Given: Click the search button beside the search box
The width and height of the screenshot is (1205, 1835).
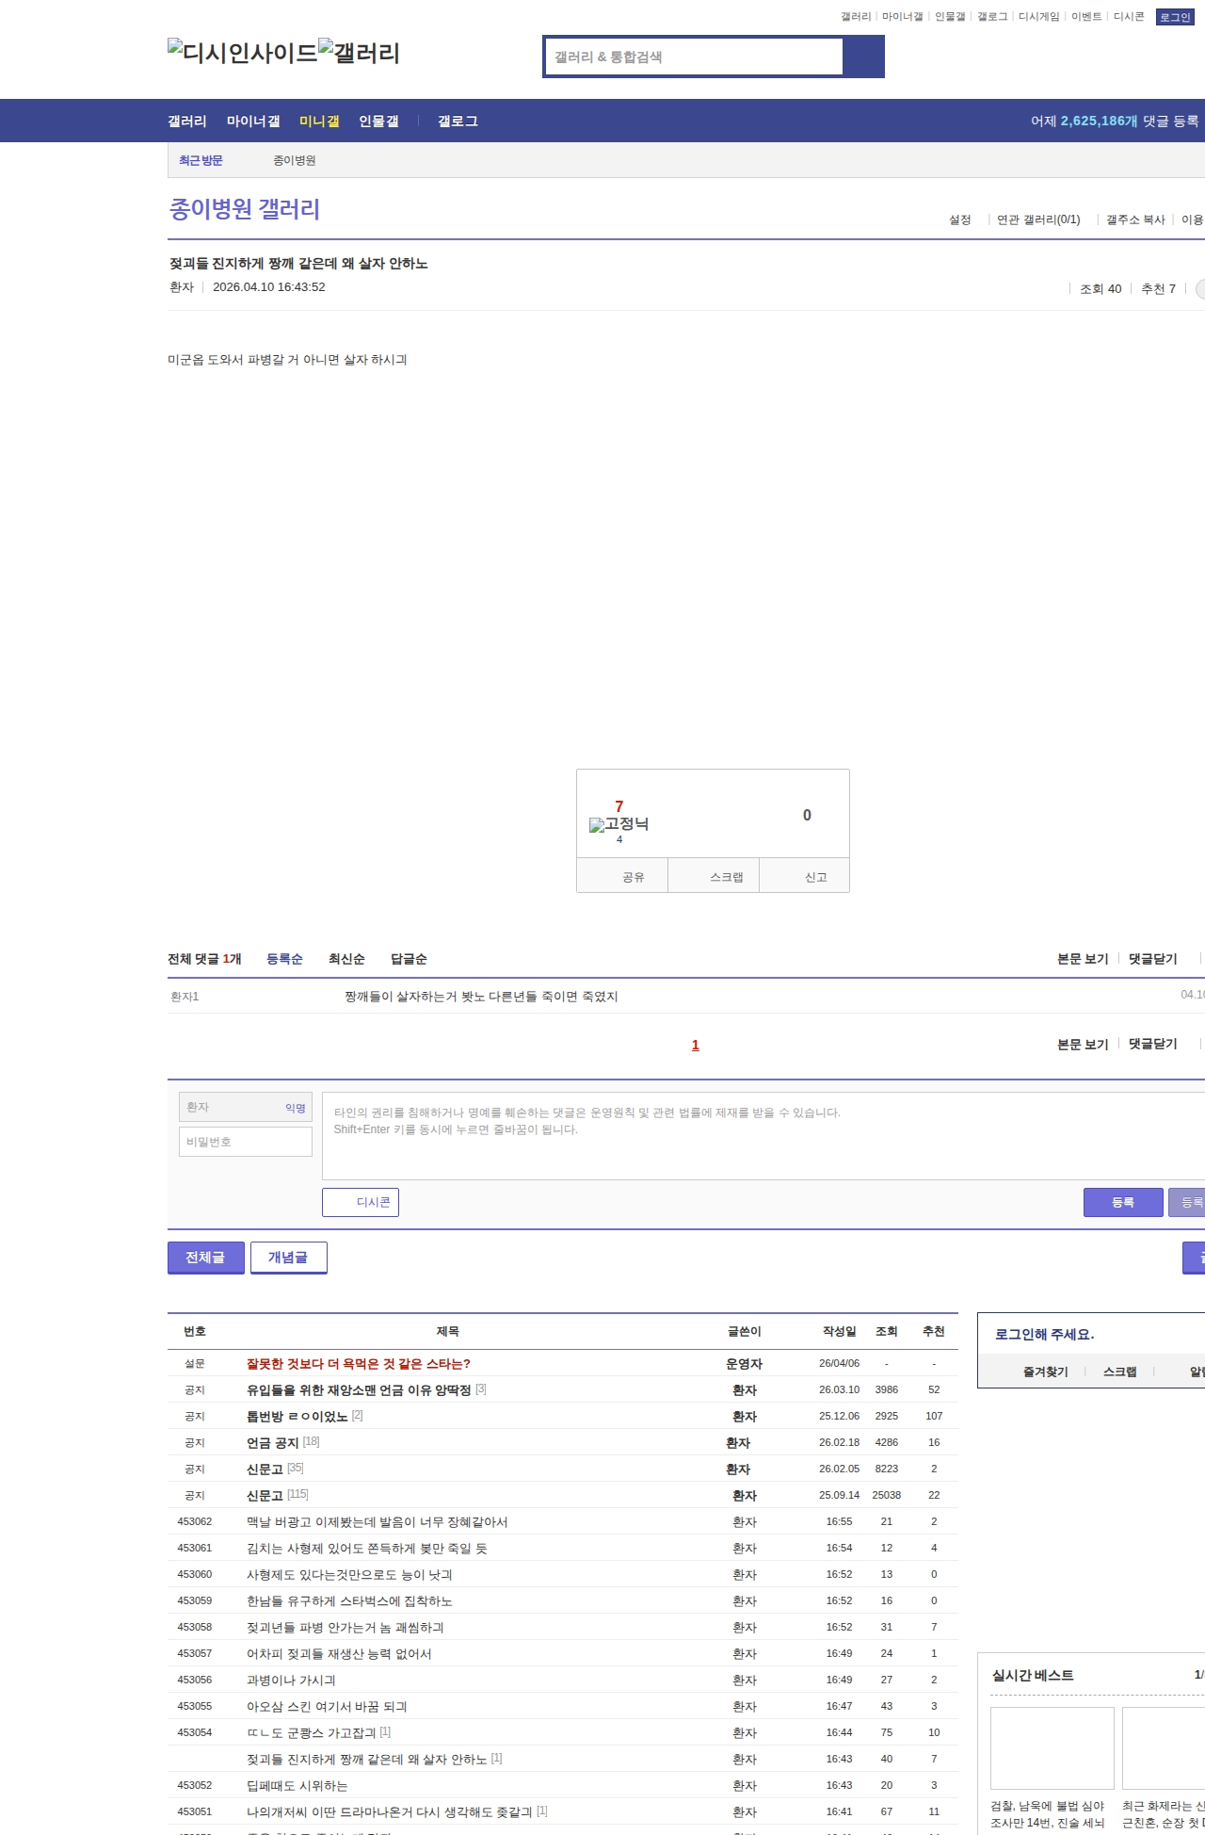Looking at the screenshot, I should [863, 57].
